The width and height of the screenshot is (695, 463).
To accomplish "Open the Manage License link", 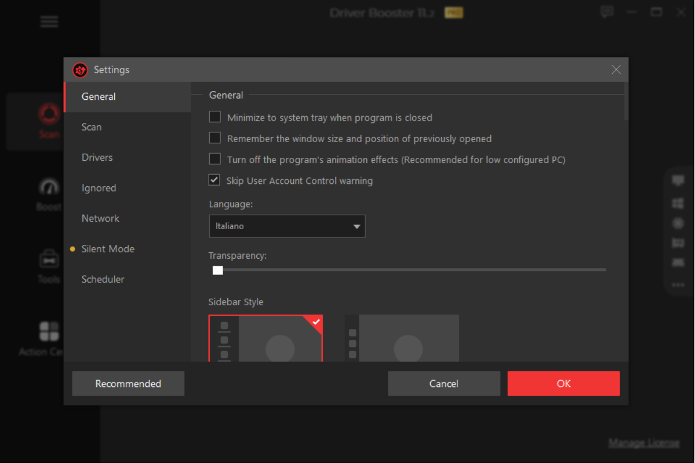I will click(x=643, y=443).
